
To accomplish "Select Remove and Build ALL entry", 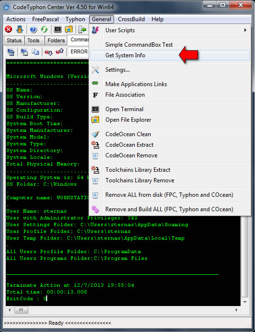I will pyautogui.click(x=170, y=209).
